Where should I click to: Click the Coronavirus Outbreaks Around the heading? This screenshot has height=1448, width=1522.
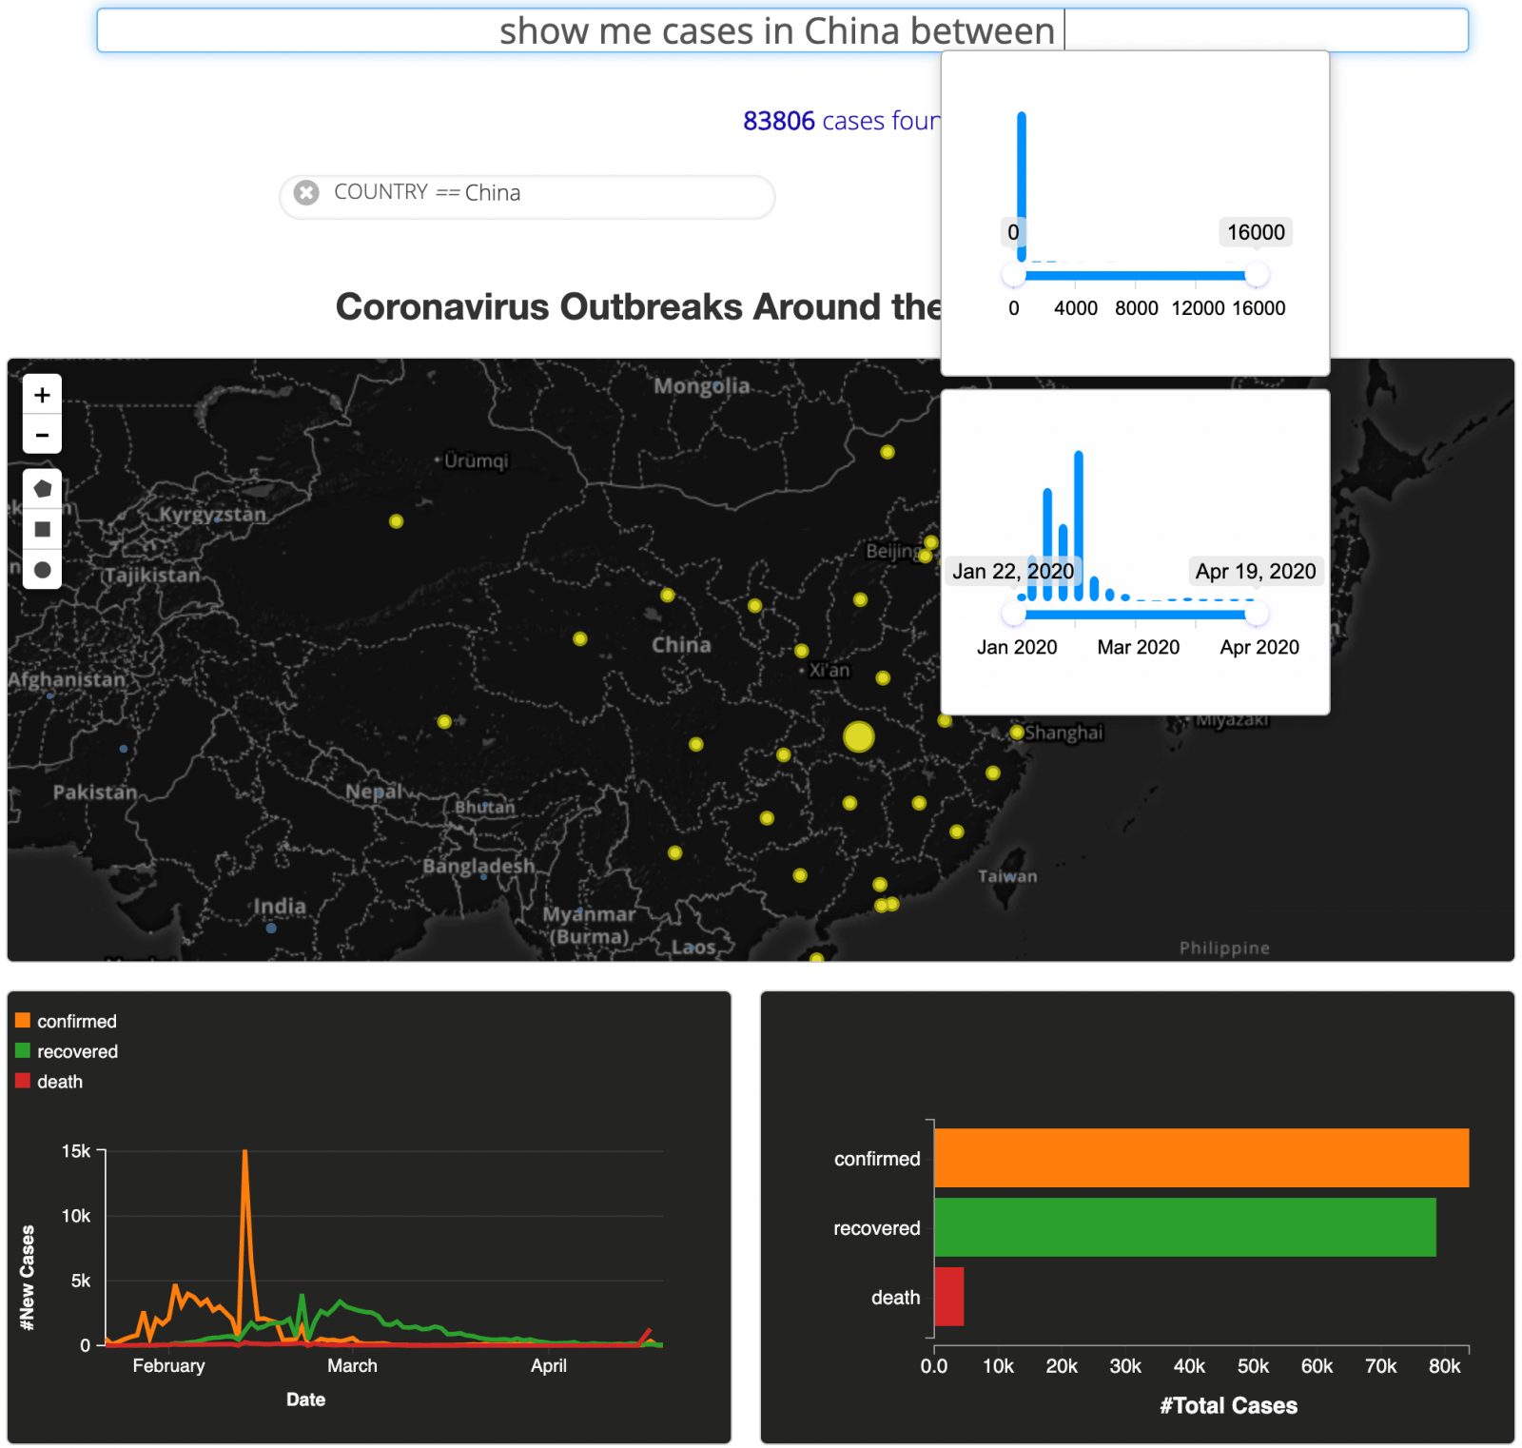pyautogui.click(x=638, y=306)
